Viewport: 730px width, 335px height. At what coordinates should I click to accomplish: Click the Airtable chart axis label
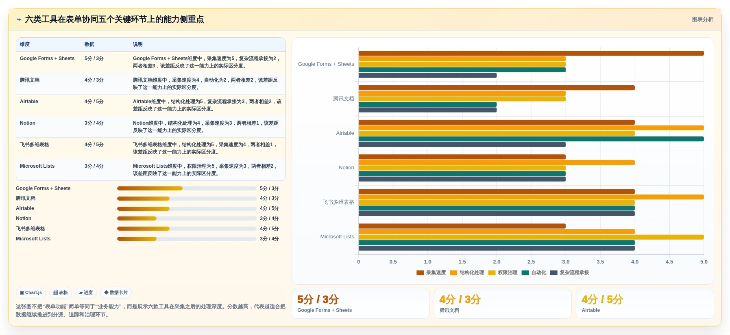[345, 133]
